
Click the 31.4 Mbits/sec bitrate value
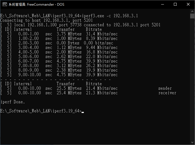pos(102,34)
